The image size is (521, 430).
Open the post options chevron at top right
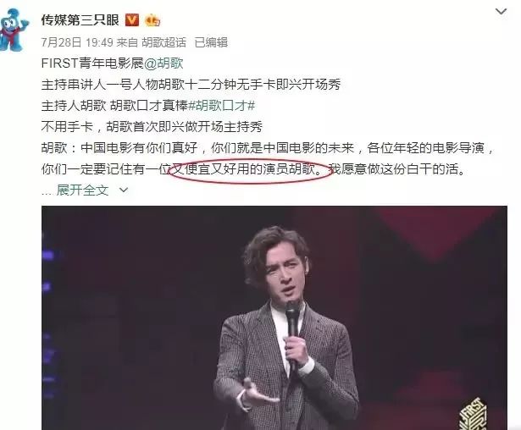[x=501, y=12]
